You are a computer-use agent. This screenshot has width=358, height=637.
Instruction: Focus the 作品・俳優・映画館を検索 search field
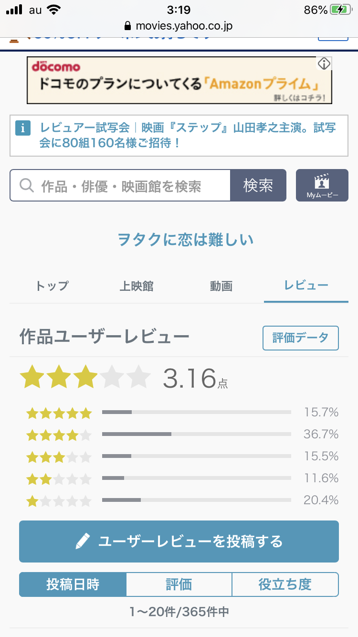[x=129, y=185]
